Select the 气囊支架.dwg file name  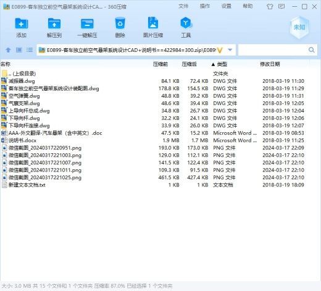click(x=24, y=103)
